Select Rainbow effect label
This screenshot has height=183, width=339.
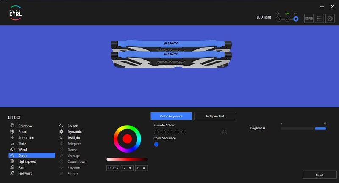point(25,126)
